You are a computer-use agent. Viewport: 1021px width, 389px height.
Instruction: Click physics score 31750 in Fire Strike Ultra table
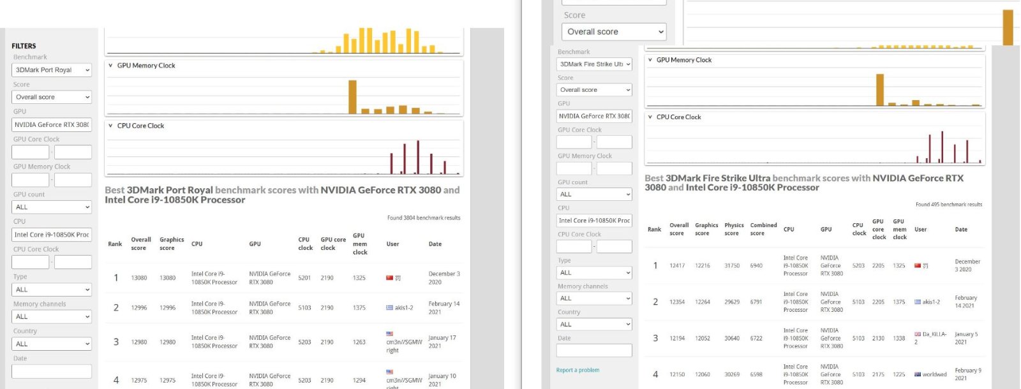732,265
